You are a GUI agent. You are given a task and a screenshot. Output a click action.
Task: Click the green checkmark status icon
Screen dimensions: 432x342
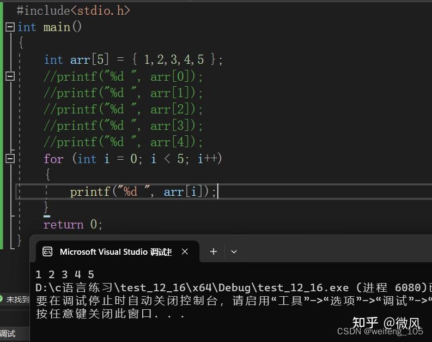click(2, 299)
